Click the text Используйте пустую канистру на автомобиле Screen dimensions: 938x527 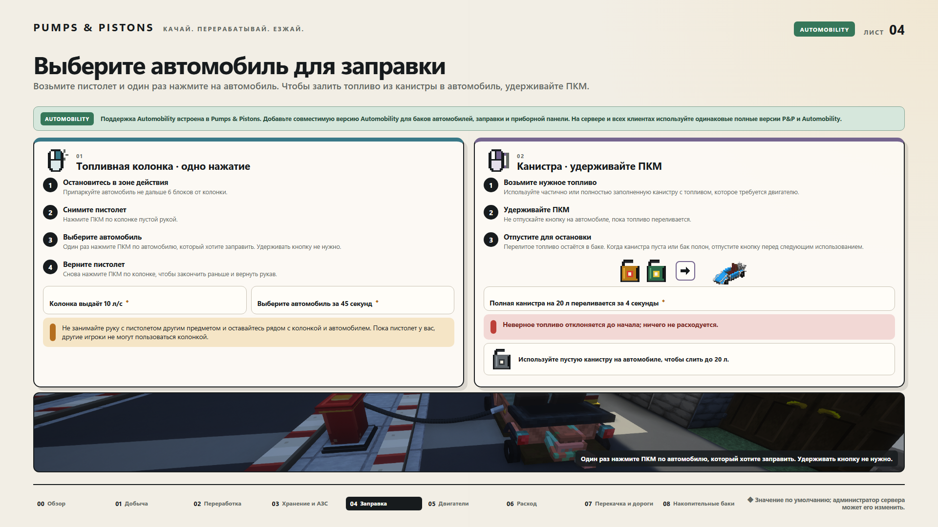pyautogui.click(x=623, y=359)
